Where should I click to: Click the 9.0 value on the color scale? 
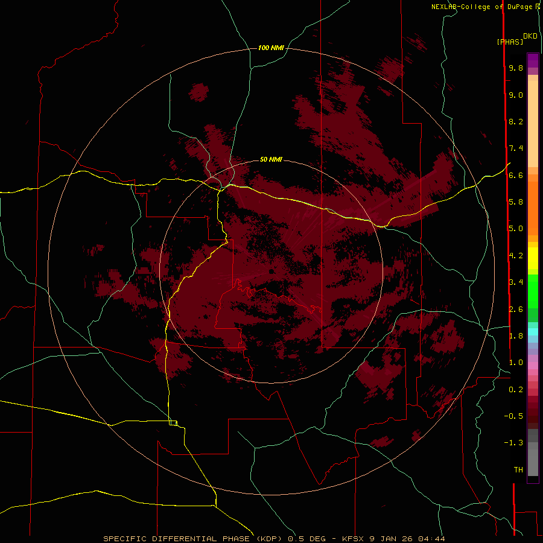pyautogui.click(x=516, y=95)
